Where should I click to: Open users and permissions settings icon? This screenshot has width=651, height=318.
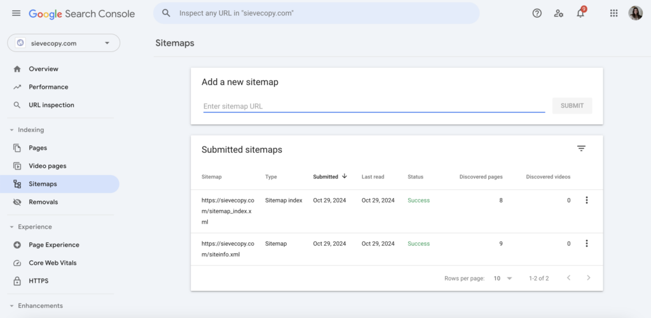coord(558,13)
